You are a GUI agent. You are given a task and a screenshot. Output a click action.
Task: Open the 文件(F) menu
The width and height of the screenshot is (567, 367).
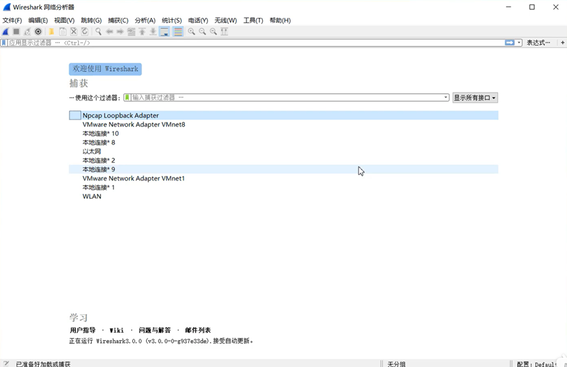pos(12,20)
